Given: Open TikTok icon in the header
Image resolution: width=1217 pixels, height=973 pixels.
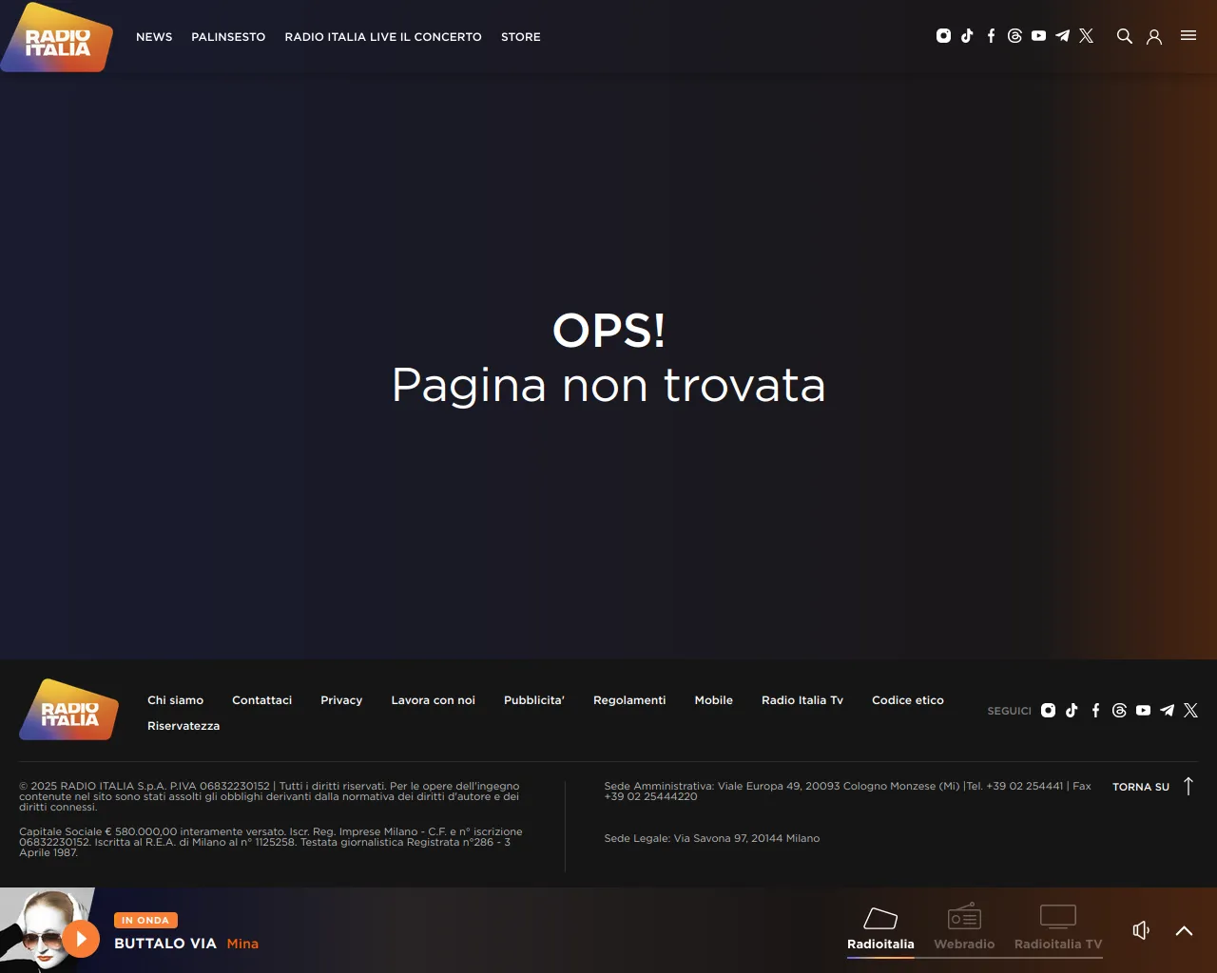Looking at the screenshot, I should click(967, 36).
